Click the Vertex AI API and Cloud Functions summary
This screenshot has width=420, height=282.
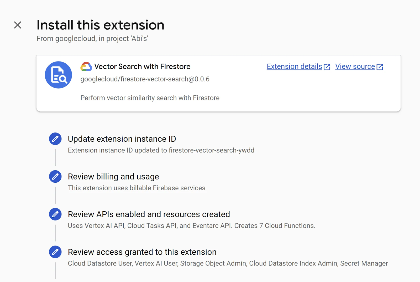click(191, 226)
